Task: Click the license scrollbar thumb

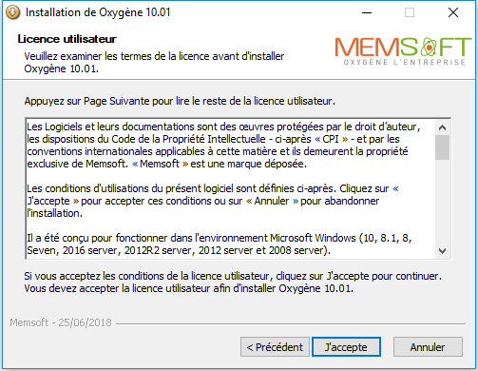Action: [x=442, y=147]
